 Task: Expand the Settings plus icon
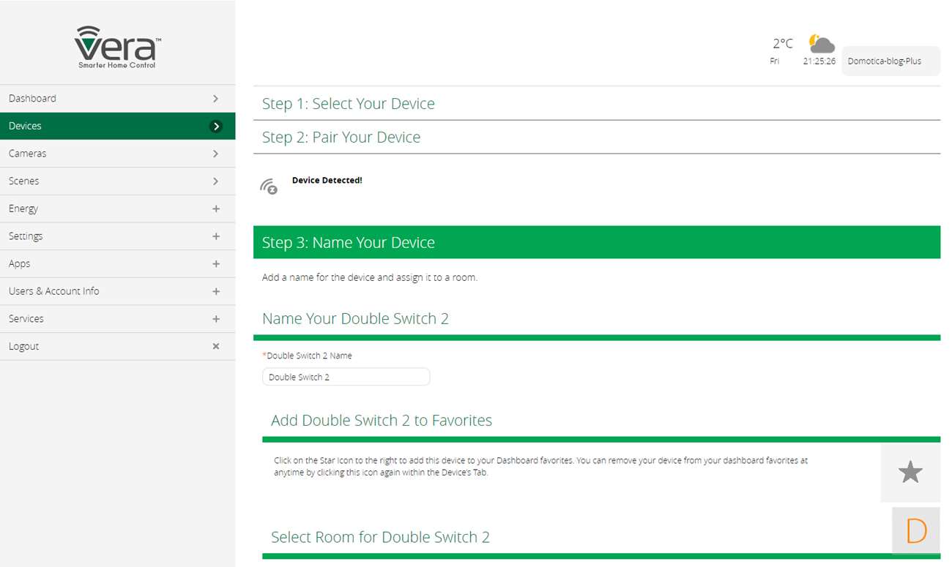215,236
